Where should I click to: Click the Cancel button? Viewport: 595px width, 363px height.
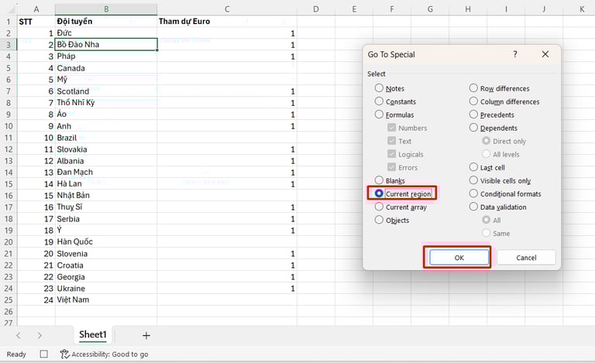pyautogui.click(x=526, y=258)
